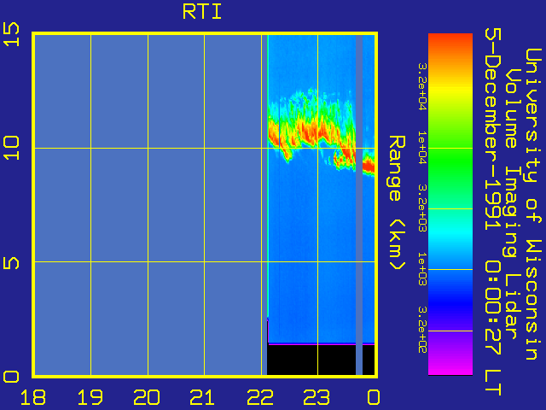
Task: Click the hour 19 time label
Action: pos(90,397)
